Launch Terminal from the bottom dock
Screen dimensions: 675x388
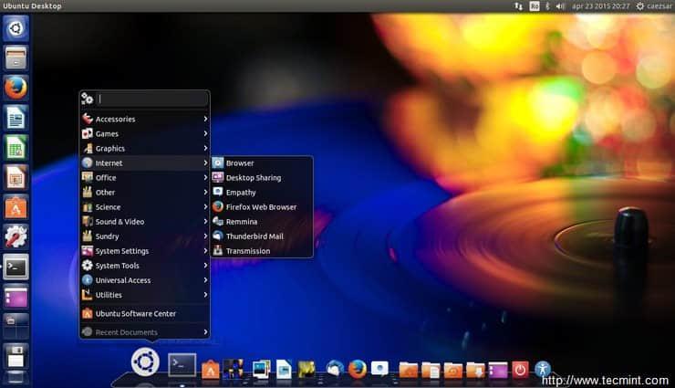182,366
